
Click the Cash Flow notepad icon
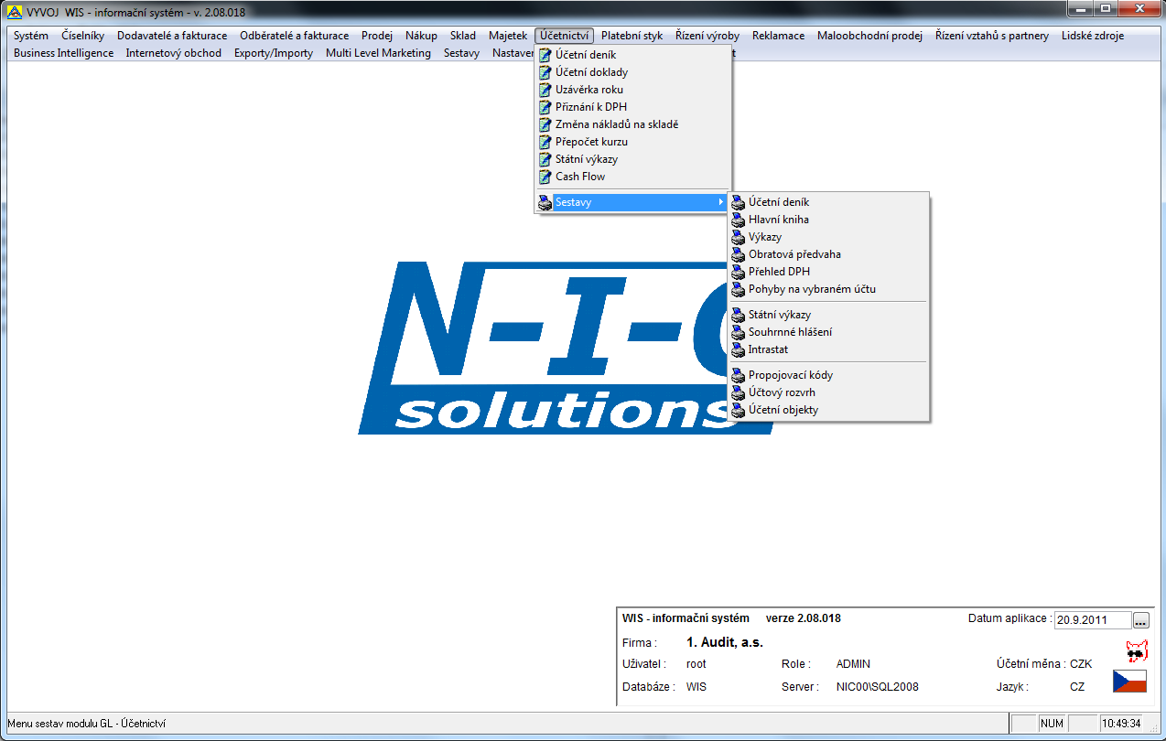(x=545, y=177)
